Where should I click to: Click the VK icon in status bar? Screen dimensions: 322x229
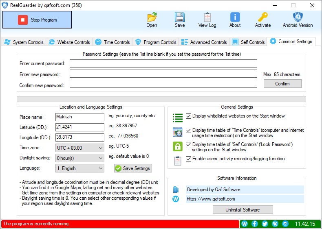[x=275, y=224]
